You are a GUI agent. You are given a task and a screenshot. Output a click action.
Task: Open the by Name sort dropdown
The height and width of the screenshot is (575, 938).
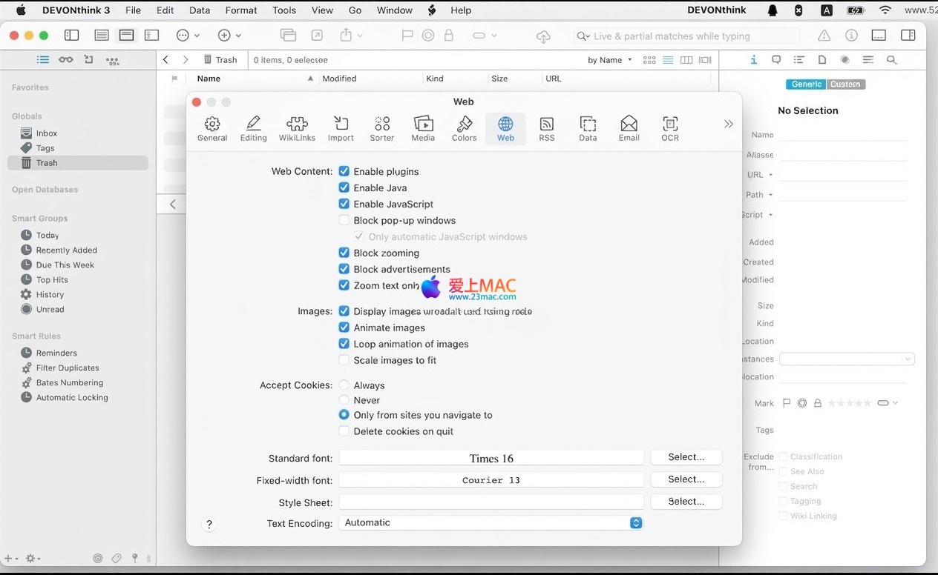pos(610,60)
